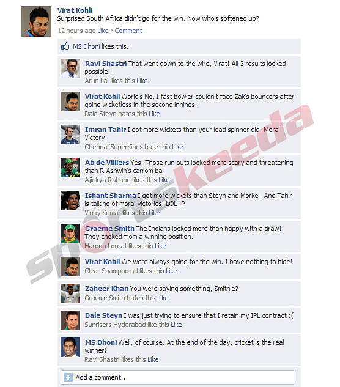Like Imran Tahir's moral victory comment

[x=177, y=147]
